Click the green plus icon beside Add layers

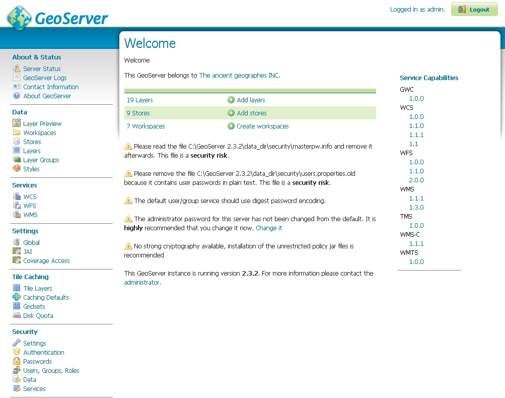tap(231, 100)
